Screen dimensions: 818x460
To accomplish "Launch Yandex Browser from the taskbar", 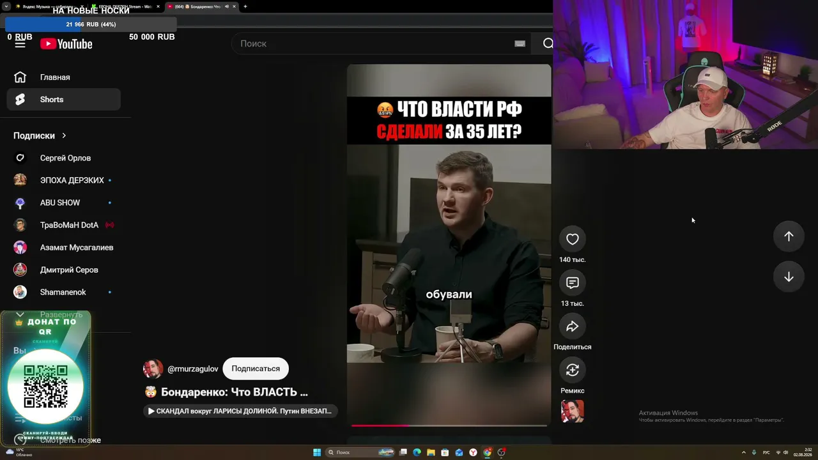I will pos(473,452).
